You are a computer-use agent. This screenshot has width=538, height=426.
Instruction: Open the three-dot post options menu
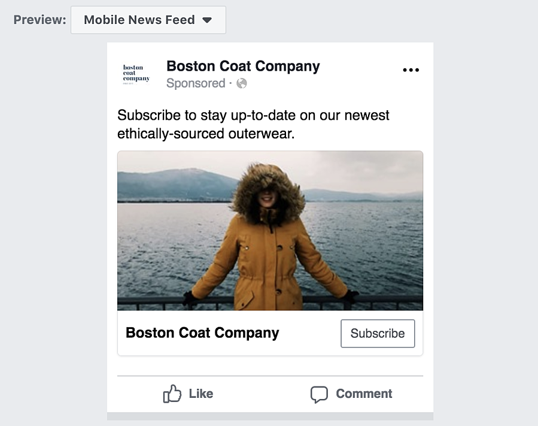(411, 70)
